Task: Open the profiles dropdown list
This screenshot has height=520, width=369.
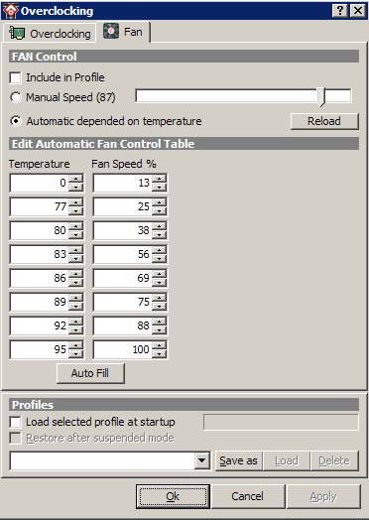Action: click(202, 460)
